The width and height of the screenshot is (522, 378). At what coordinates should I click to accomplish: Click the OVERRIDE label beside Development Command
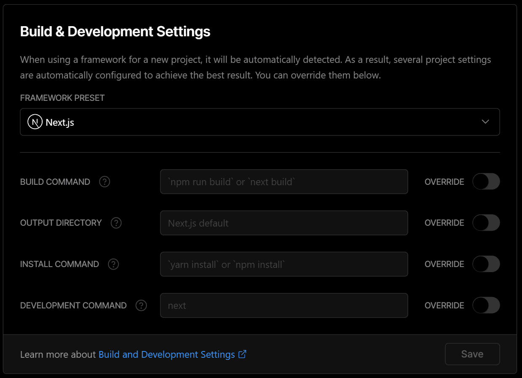(x=444, y=305)
